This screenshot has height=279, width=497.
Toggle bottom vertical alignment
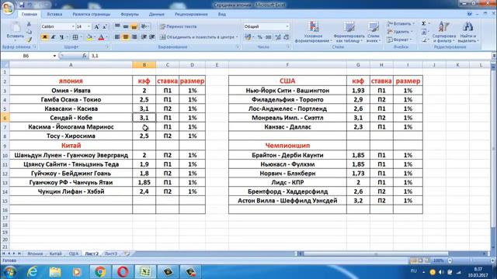pyautogui.click(x=134, y=26)
